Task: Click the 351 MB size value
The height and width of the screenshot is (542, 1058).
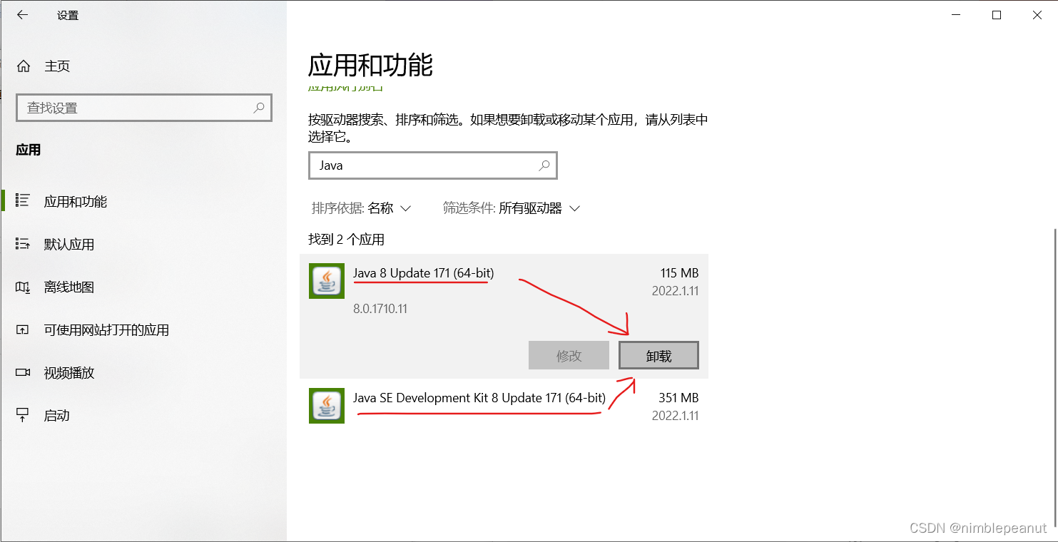Action: [678, 398]
